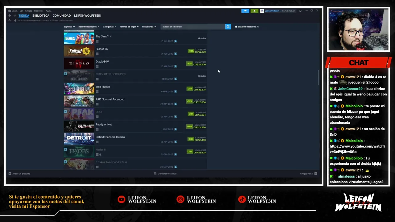Open the blue announcements megaphone button
This screenshot has height=222, width=395.
point(245,11)
